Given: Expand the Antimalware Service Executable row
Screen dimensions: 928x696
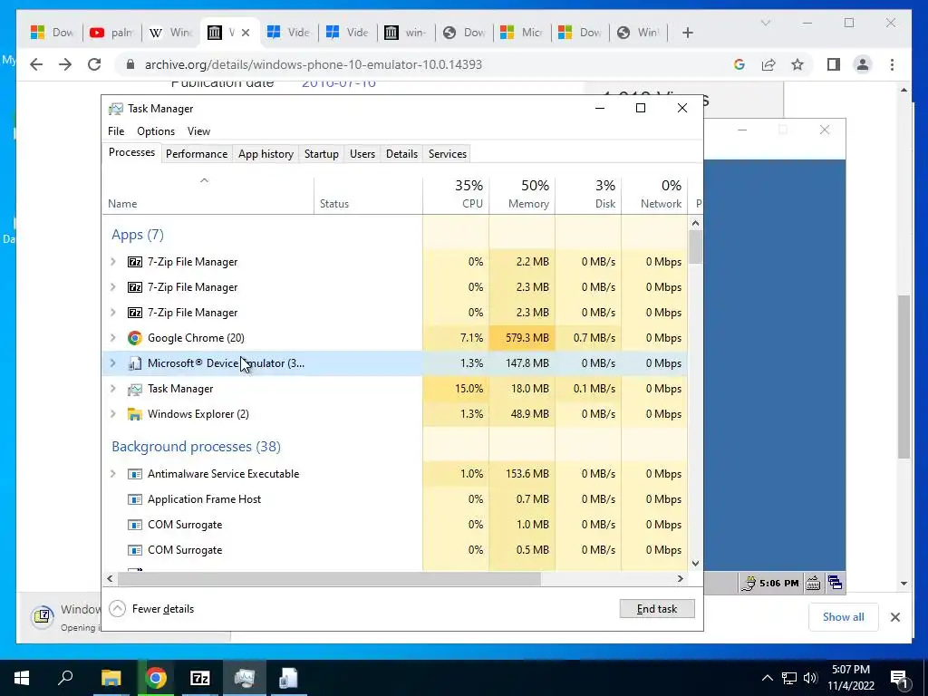Looking at the screenshot, I should point(113,474).
